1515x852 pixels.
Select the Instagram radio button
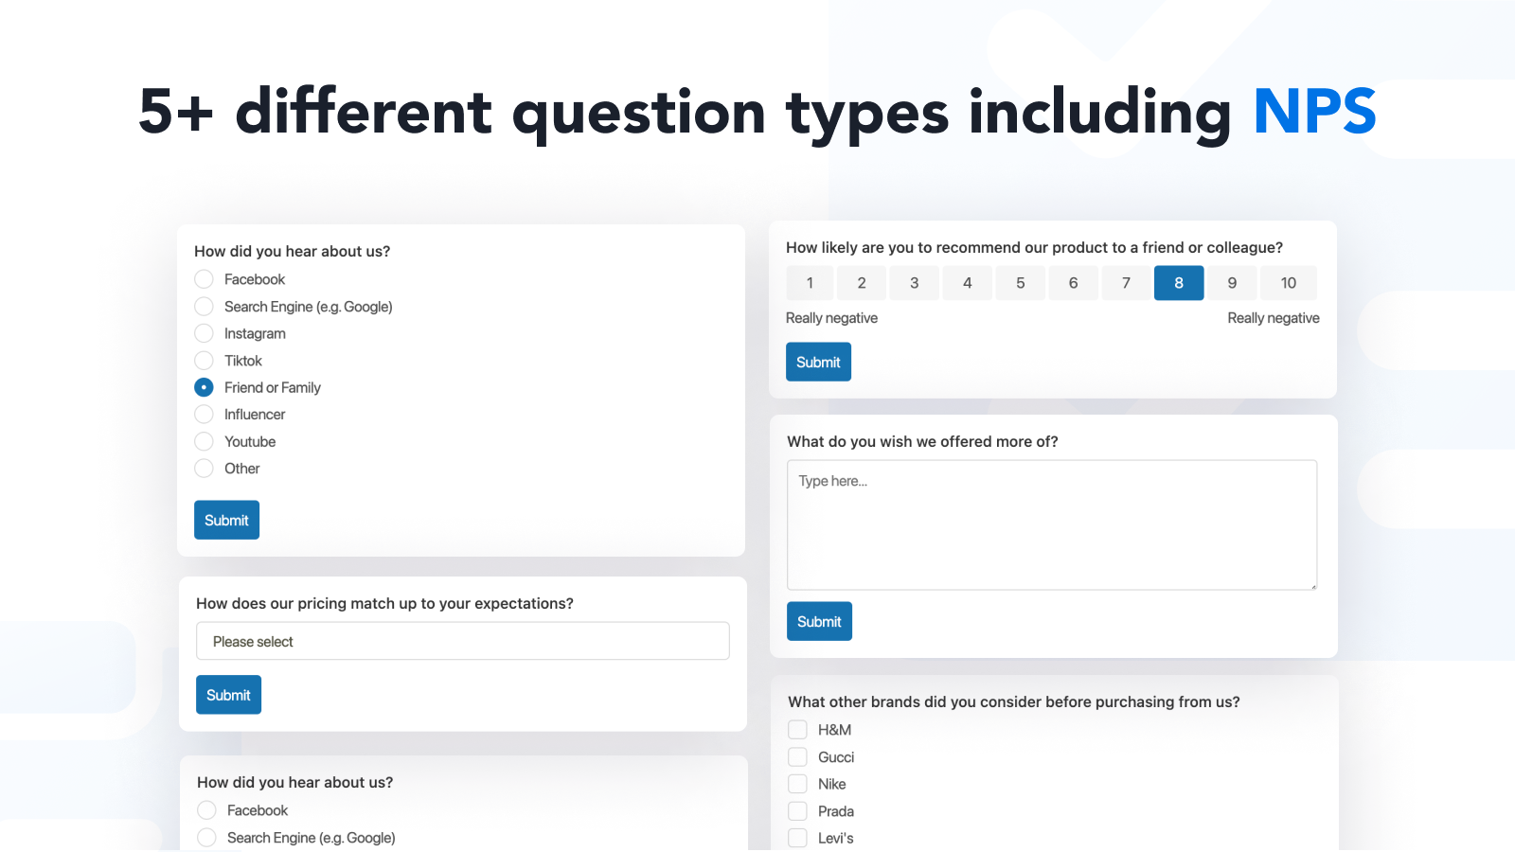point(204,333)
